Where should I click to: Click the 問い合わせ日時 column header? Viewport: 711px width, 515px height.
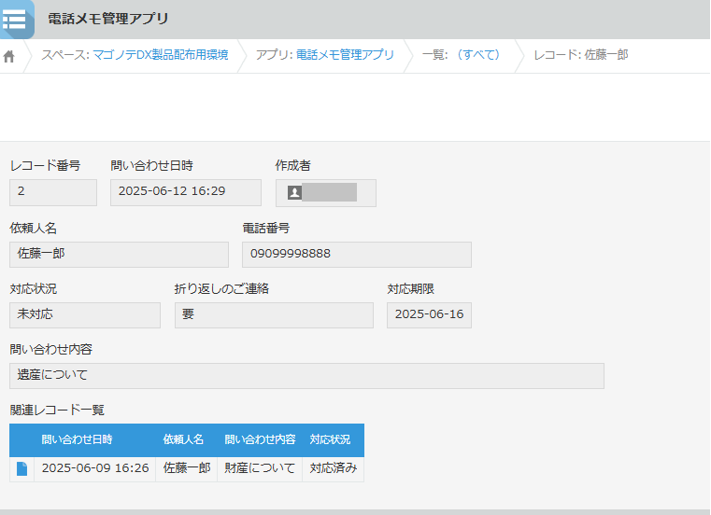point(78,439)
